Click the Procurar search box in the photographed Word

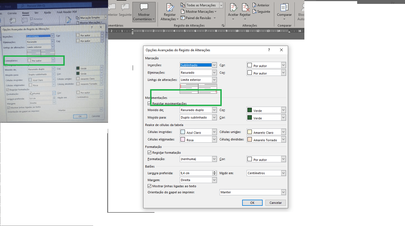[54, 6]
